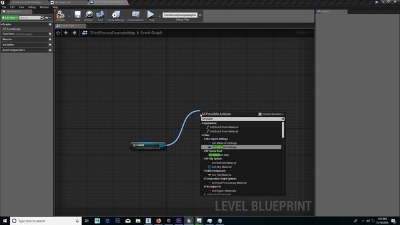Open Firefox from the taskbar
This screenshot has height=225, width=400.
click(158, 221)
